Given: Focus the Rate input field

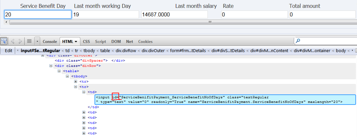Looking at the screenshot, I should [x=255, y=15].
